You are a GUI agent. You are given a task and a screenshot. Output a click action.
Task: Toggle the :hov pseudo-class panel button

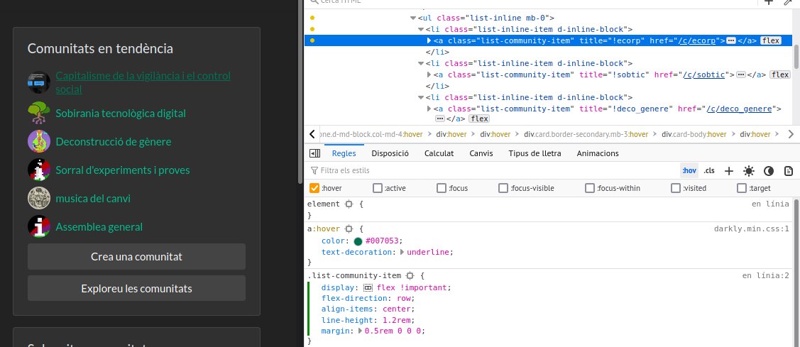(689, 171)
